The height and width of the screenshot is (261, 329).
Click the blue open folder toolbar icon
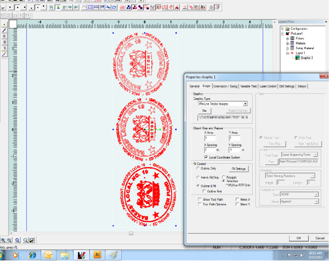114,7
